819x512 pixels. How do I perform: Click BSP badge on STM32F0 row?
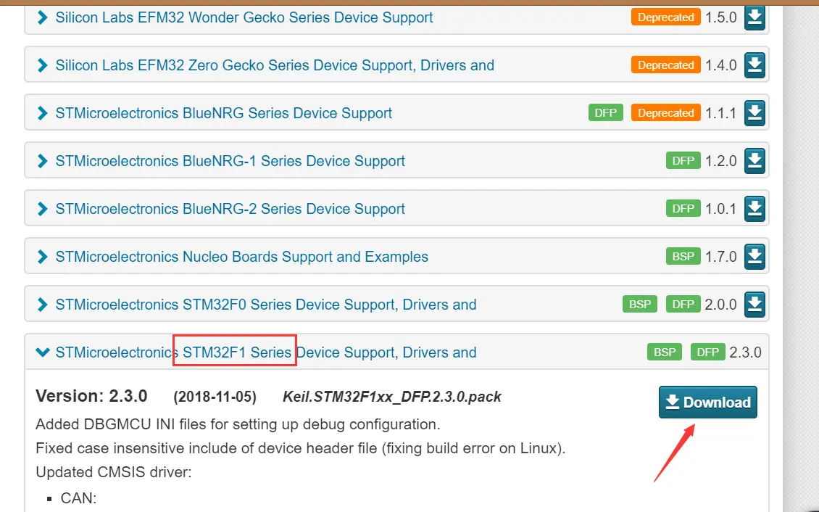[x=640, y=305]
